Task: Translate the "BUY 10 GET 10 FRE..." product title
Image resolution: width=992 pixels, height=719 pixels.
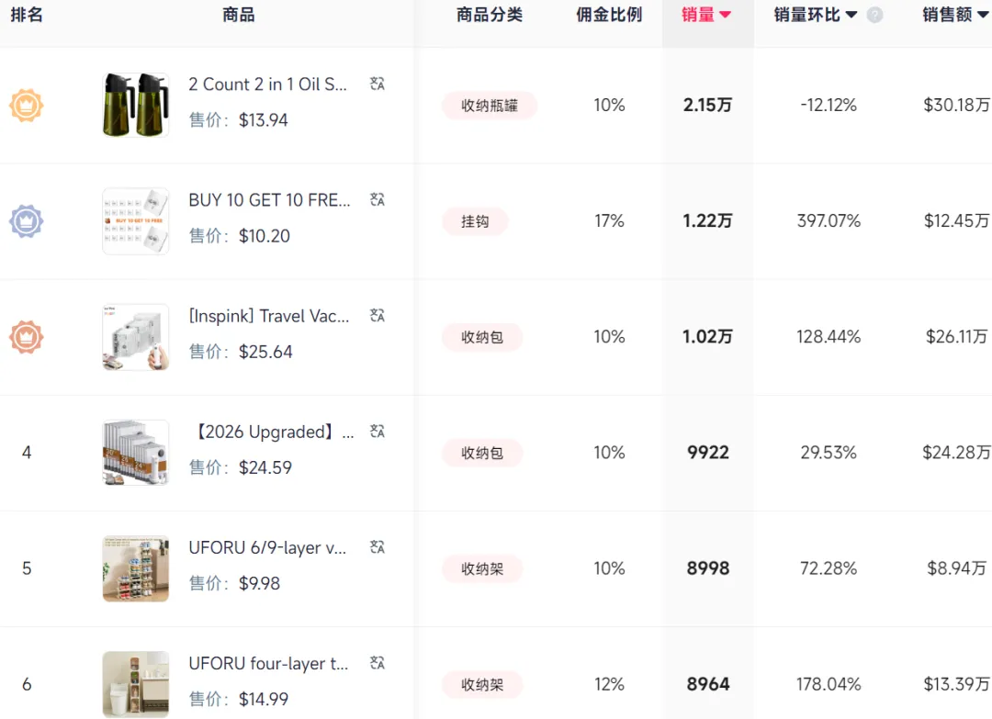Action: click(x=377, y=199)
